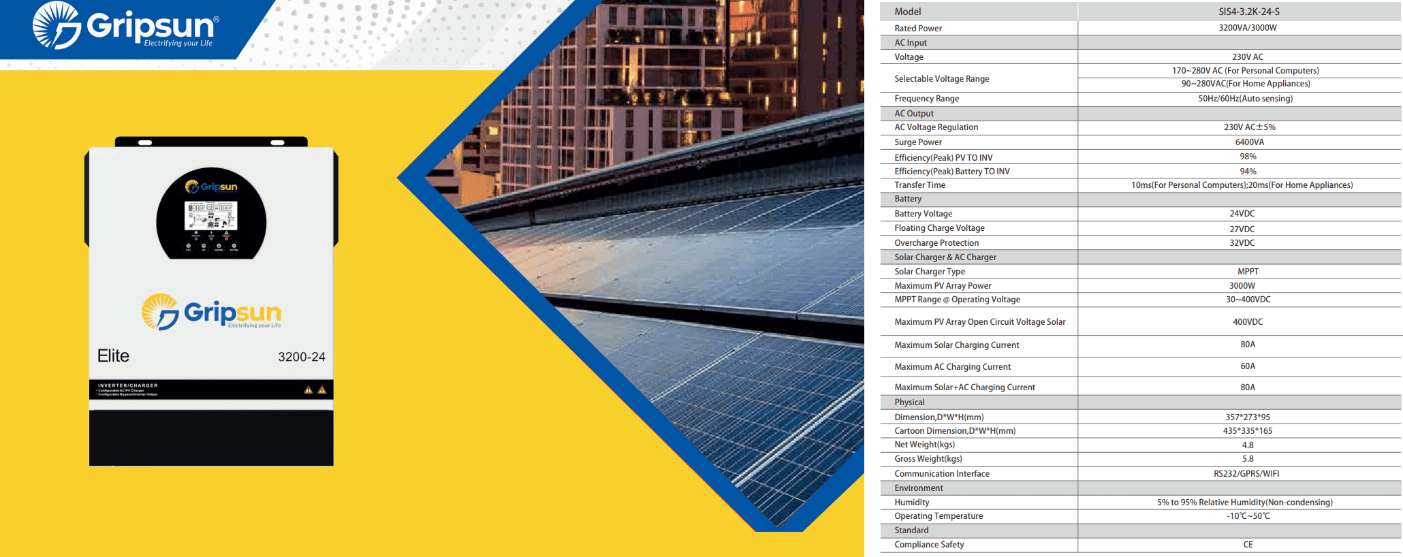Click 'MPPT Range @ Operating Voltage' label
Screen dimensions: 1403x557
pos(958,300)
